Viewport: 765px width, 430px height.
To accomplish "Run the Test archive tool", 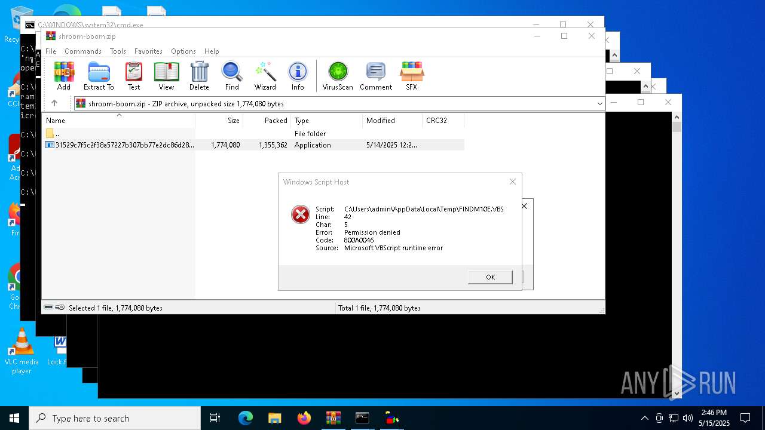I will [134, 76].
